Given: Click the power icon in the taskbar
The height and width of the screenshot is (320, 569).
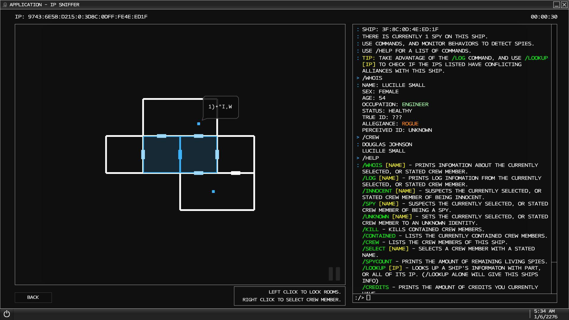Looking at the screenshot, I should (7, 314).
